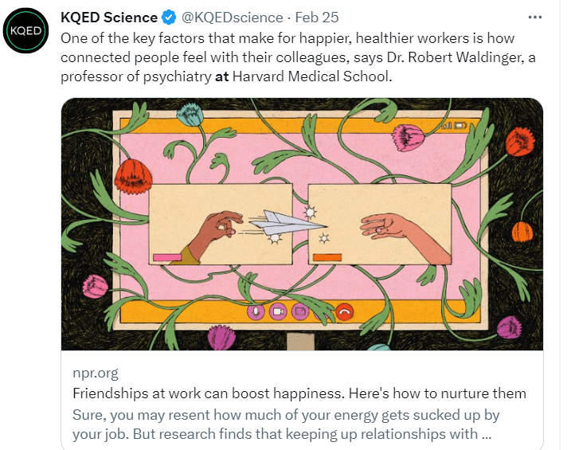Click the pink name bar in the left video panel
Image resolution: width=567 pixels, height=450 pixels.
coord(167,257)
